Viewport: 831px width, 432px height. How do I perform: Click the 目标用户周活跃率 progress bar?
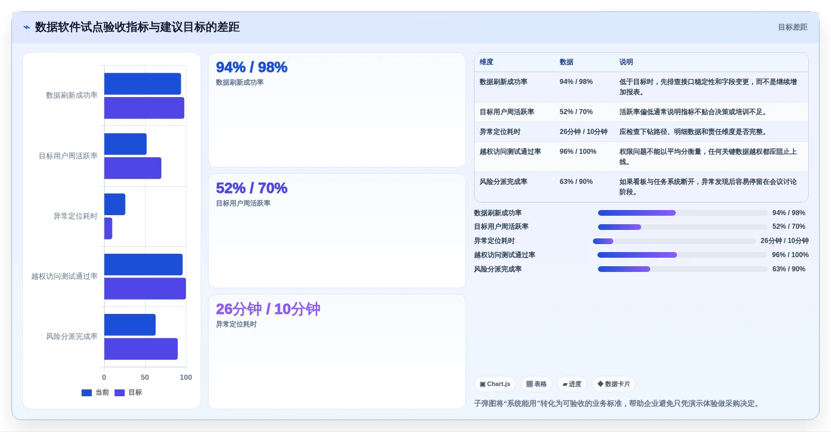[683, 227]
